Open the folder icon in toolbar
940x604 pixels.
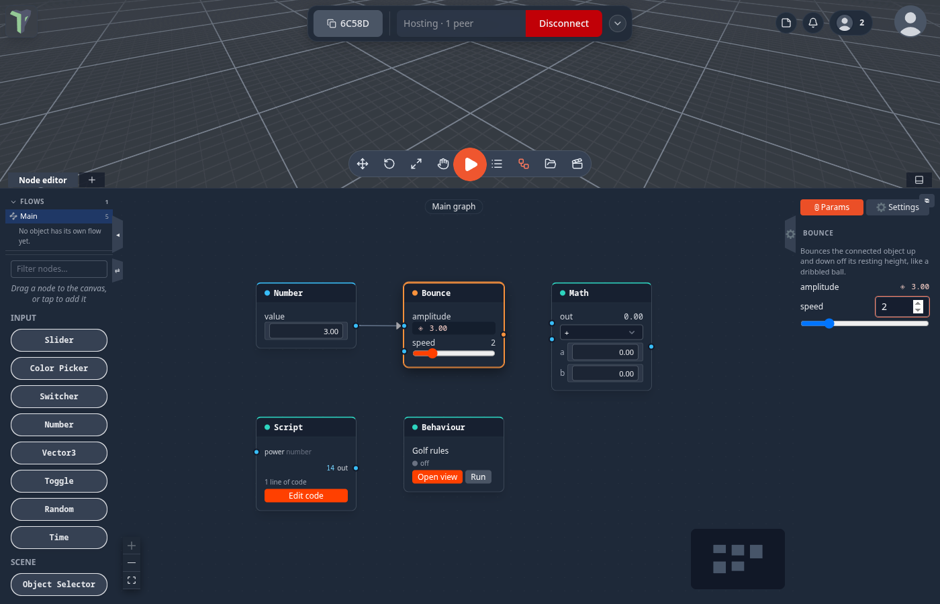point(551,164)
